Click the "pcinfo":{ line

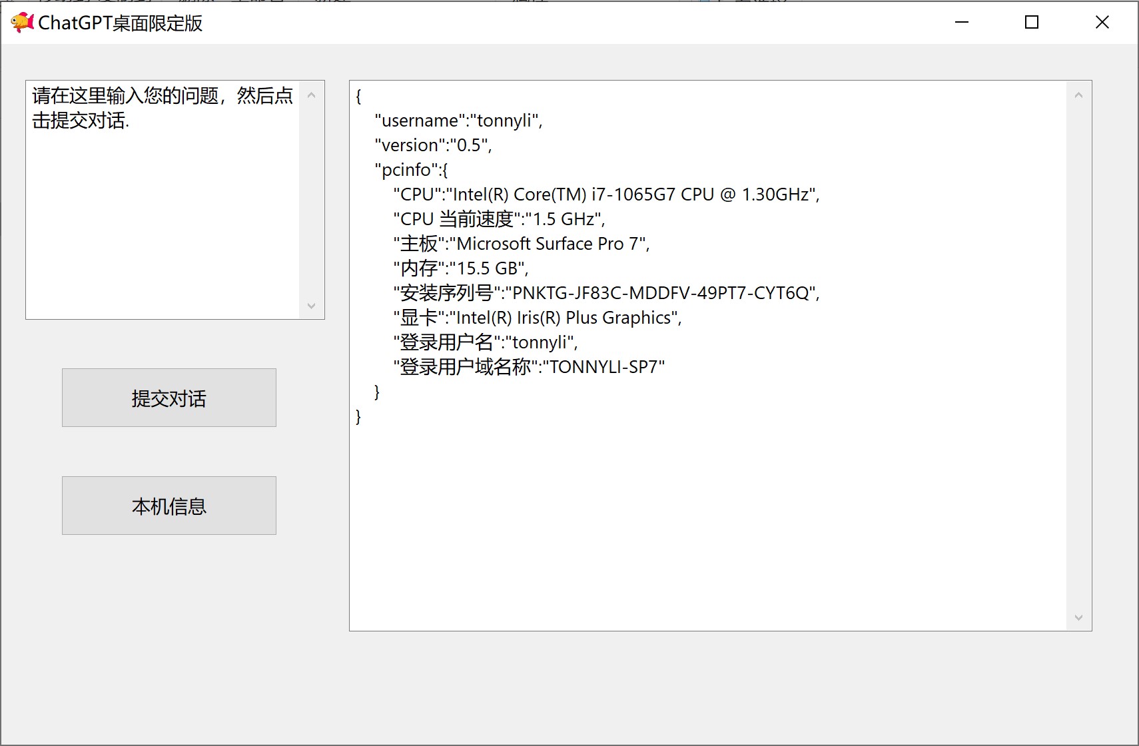pos(411,170)
